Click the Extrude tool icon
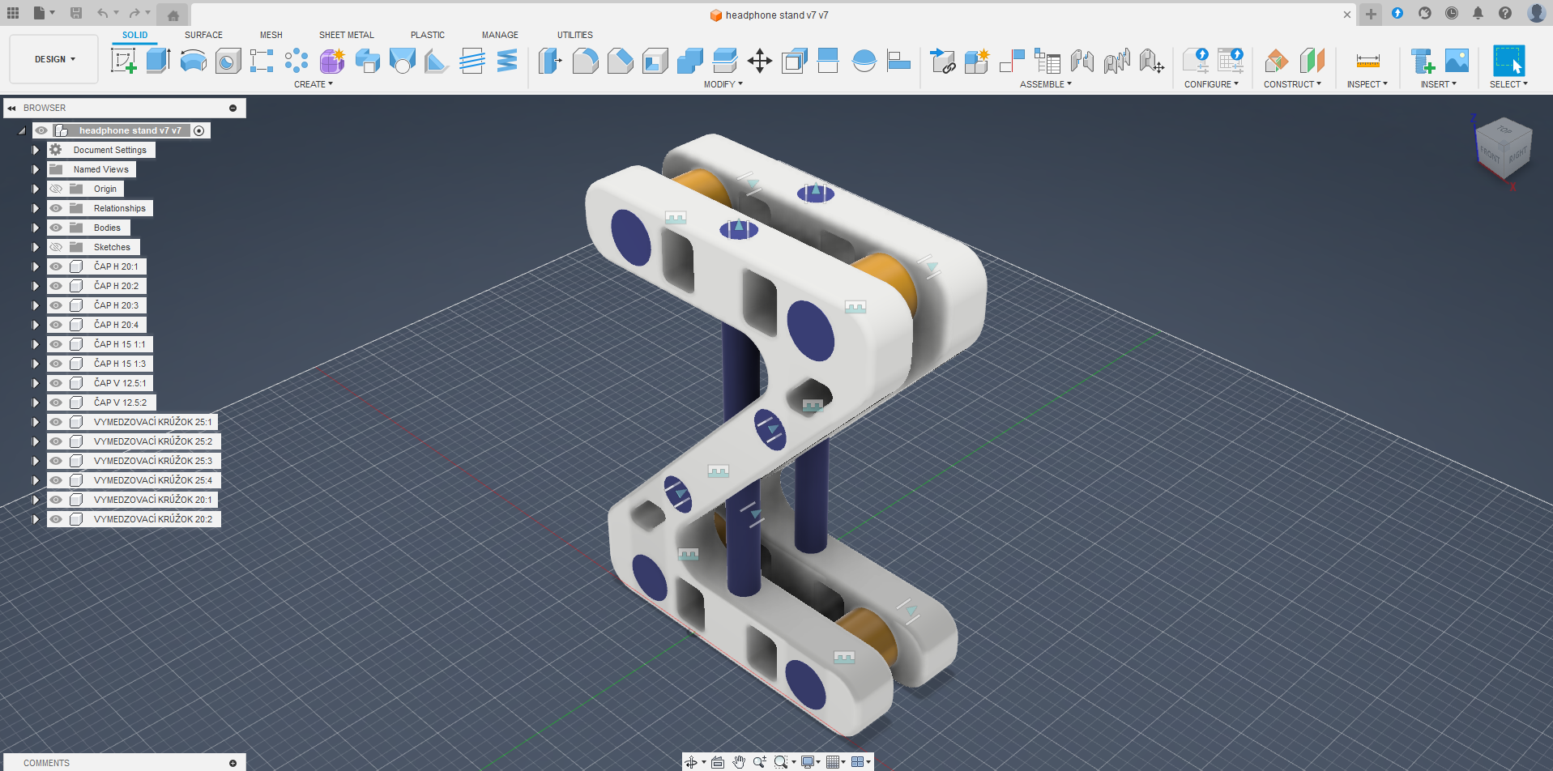 158,61
